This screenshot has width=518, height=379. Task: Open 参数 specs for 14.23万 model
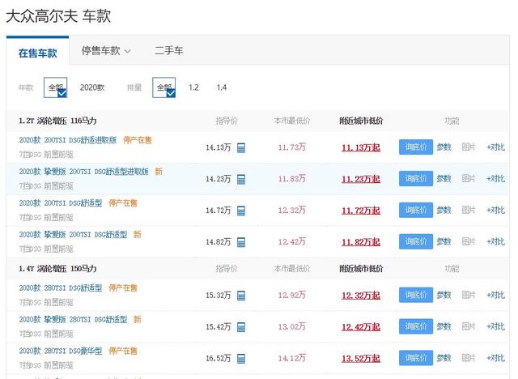click(444, 179)
